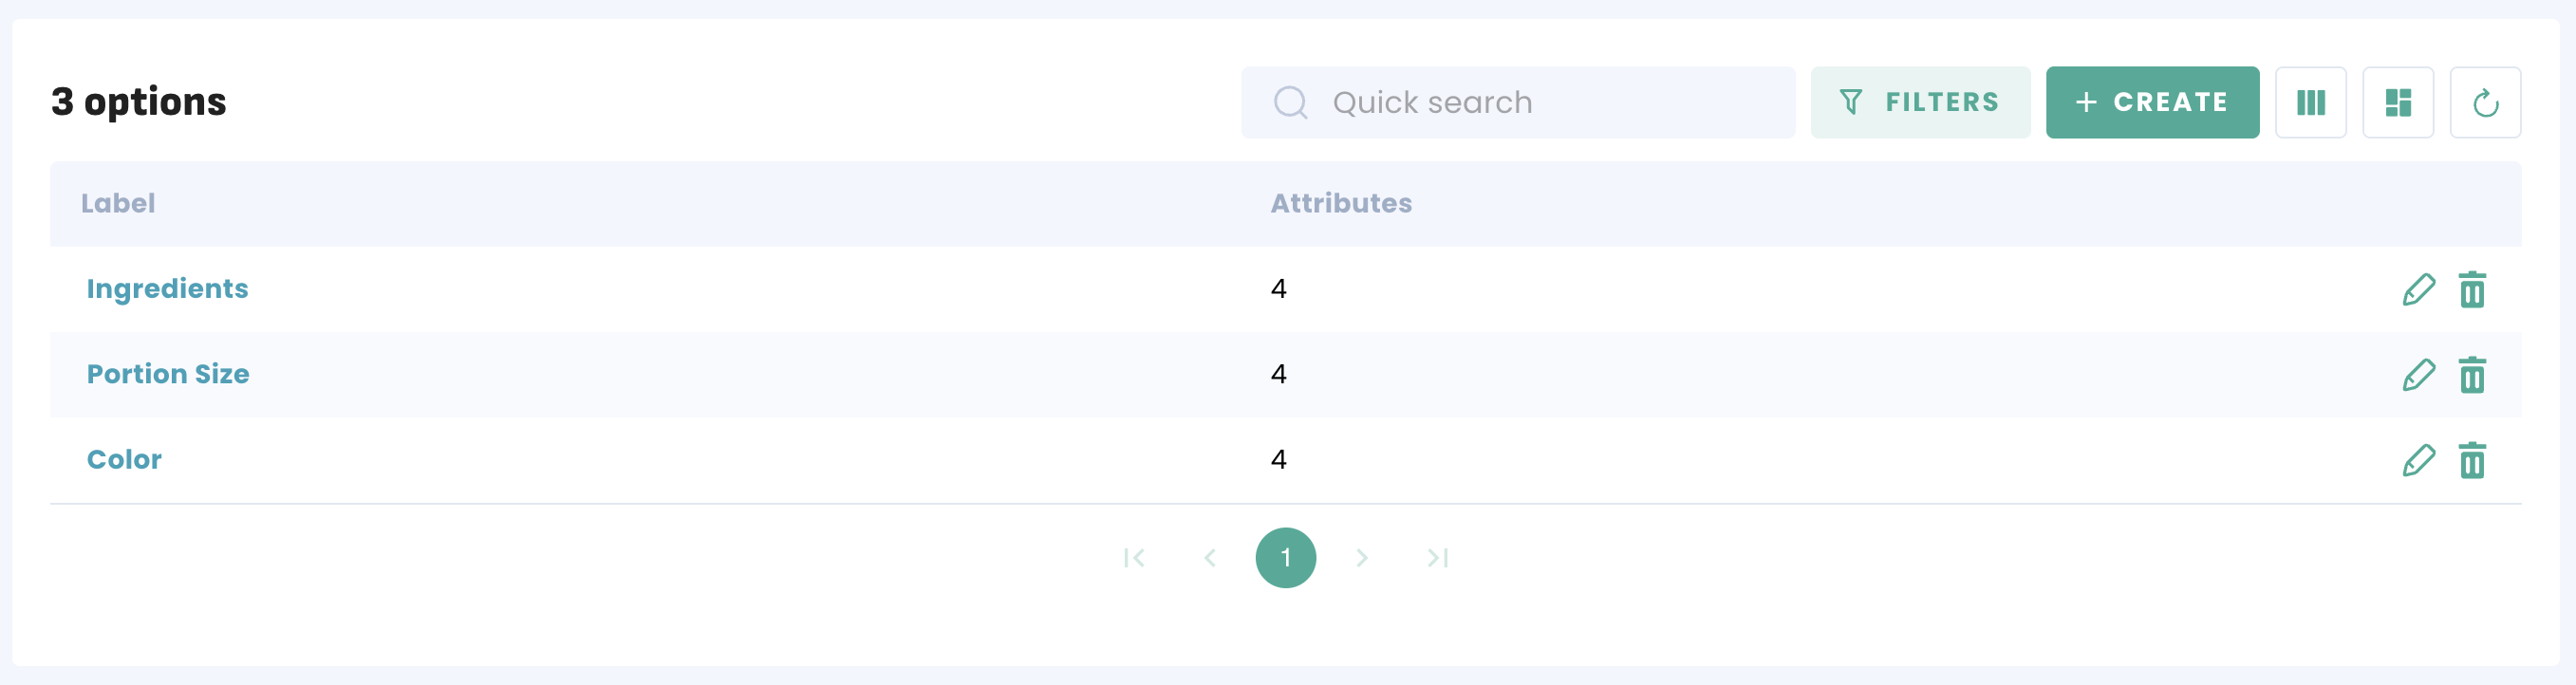Go to the previous page
This screenshot has height=685, width=2576.
pos(1210,558)
